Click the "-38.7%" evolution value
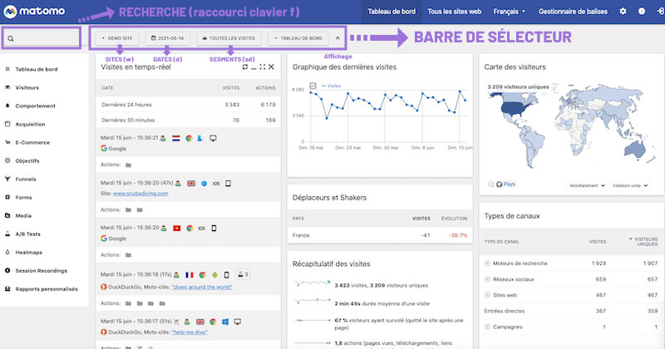The width and height of the screenshot is (665, 349). click(x=458, y=235)
